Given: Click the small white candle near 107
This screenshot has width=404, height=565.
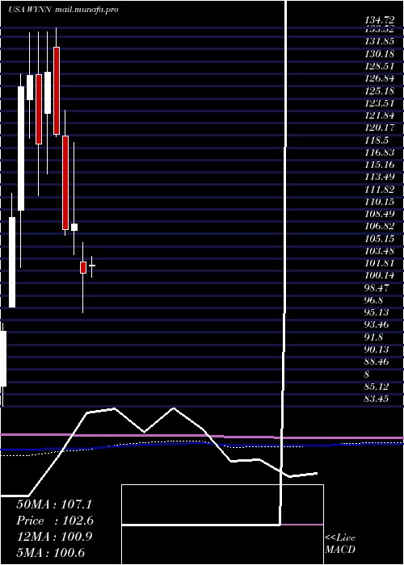Looking at the screenshot, I should pos(74,227).
